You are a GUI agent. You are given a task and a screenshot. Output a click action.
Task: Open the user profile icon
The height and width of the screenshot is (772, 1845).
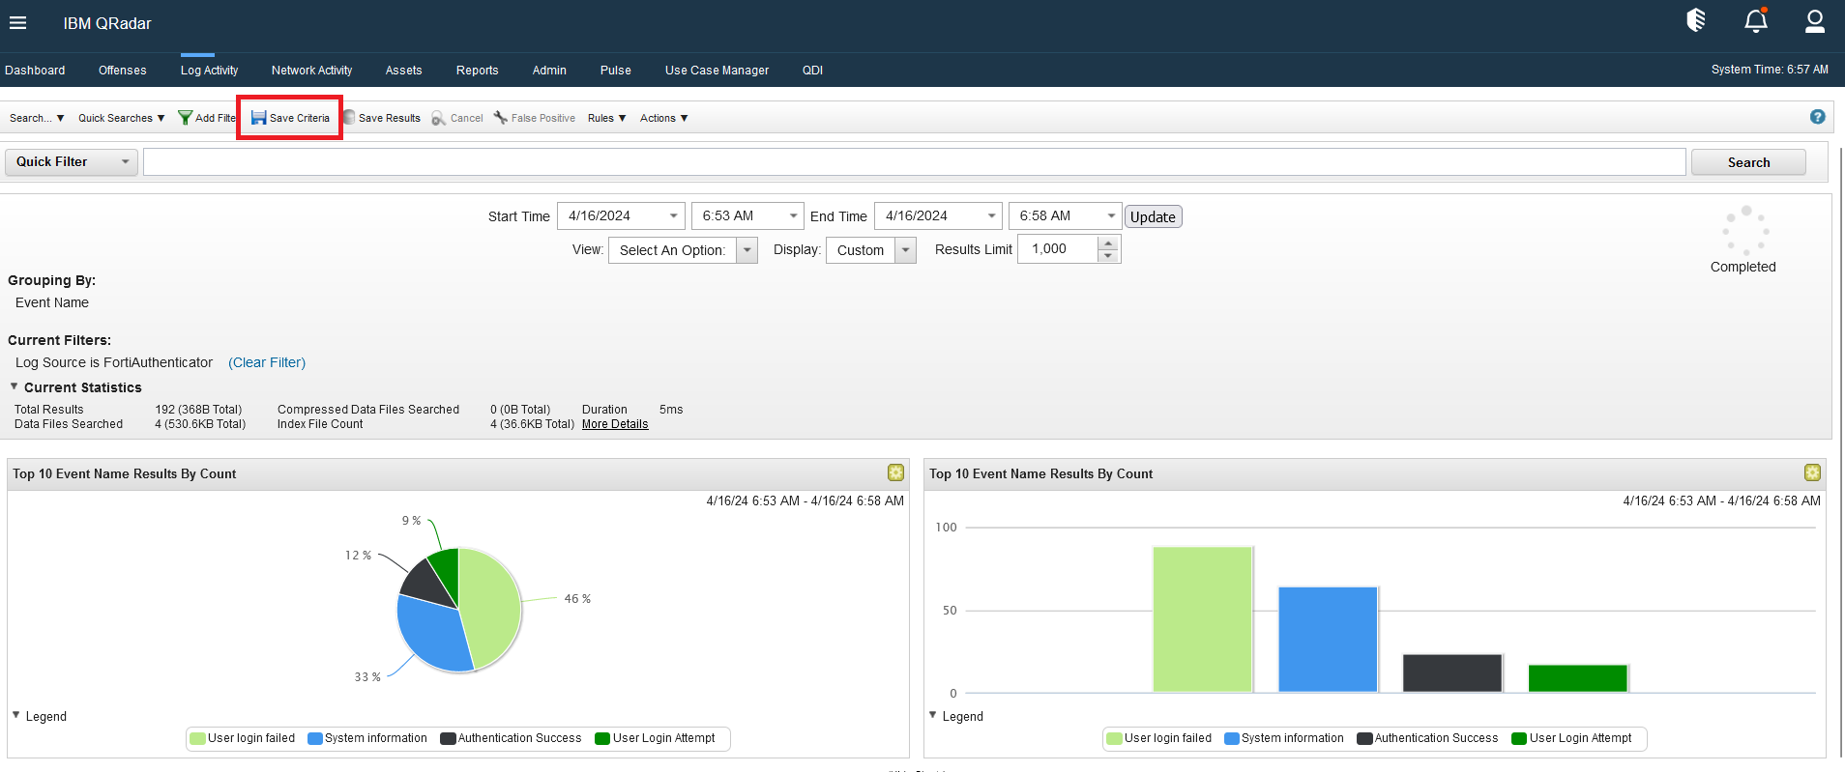pos(1815,20)
